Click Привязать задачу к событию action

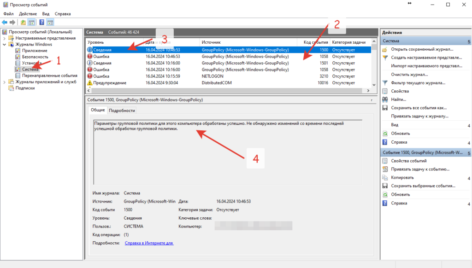pyautogui.click(x=420, y=169)
